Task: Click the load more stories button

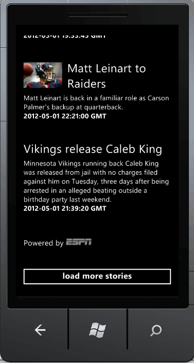Action: click(97, 277)
